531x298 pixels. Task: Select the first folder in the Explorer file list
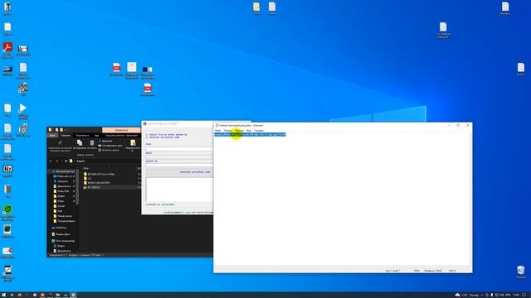(101, 174)
